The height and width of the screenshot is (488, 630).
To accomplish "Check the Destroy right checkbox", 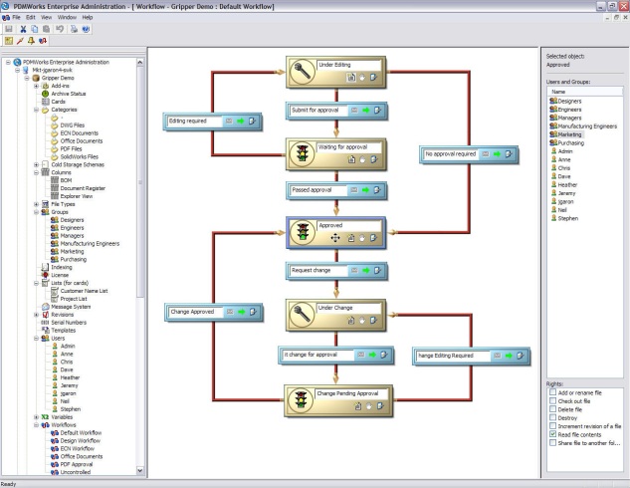I will pos(552,417).
